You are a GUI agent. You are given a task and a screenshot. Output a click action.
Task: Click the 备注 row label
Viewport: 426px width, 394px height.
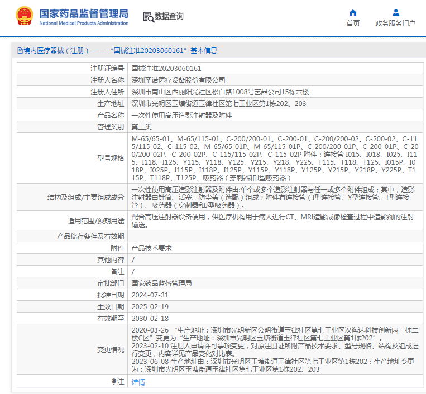[117, 272]
